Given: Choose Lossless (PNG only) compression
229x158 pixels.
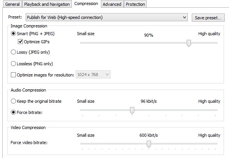Looking at the screenshot, I should [13, 63].
